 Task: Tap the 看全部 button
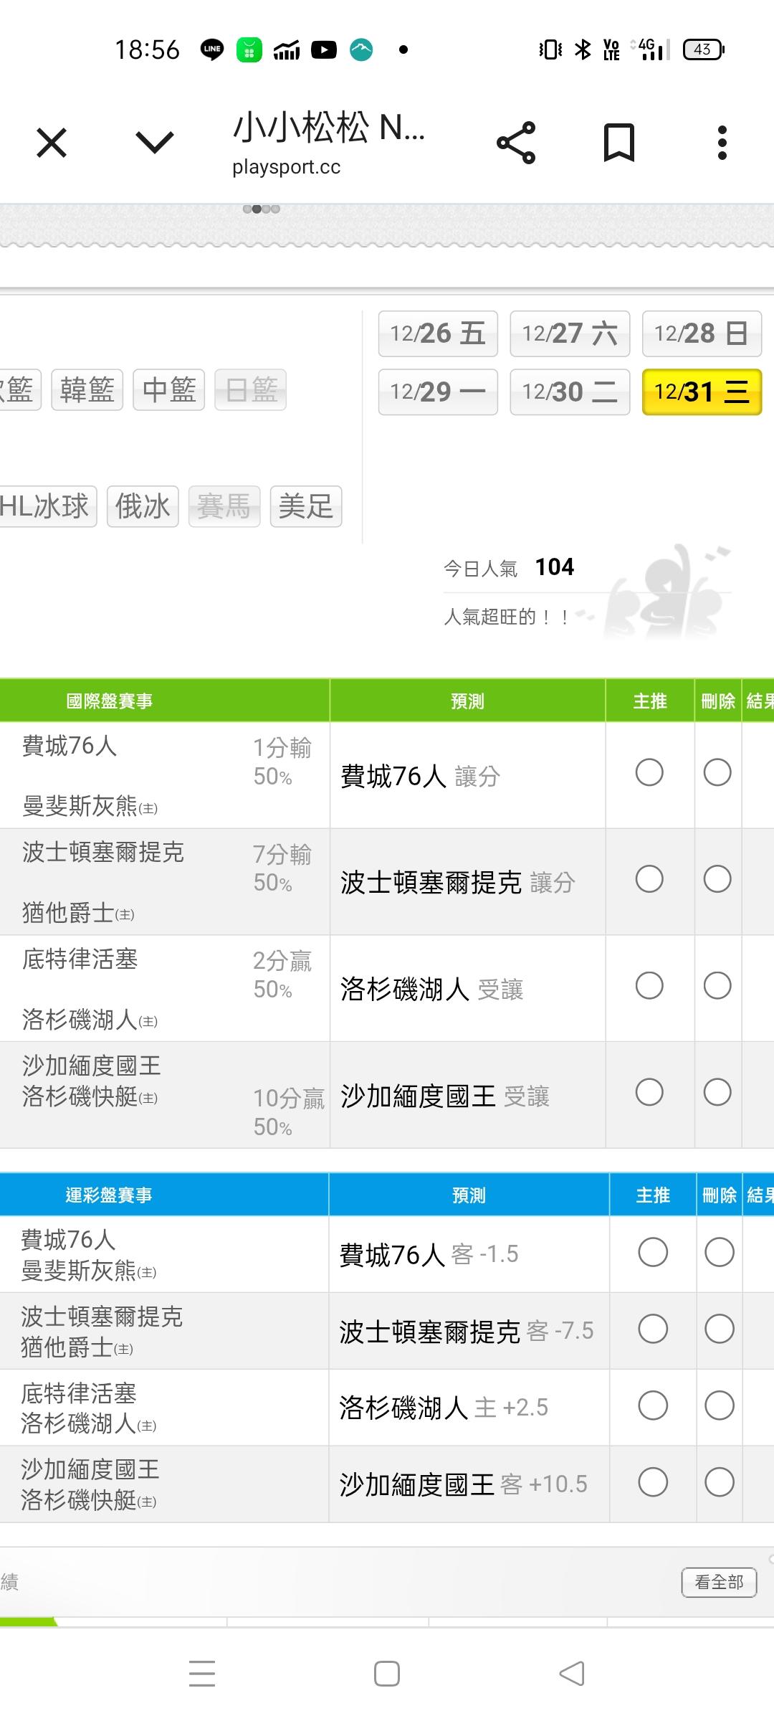click(719, 1582)
